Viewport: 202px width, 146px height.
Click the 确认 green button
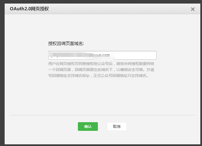pyautogui.click(x=88, y=126)
